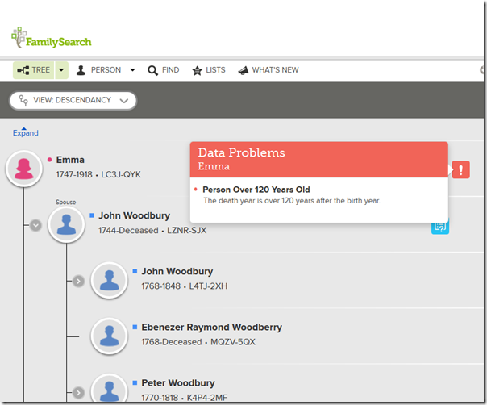487x405 pixels.
Task: Open John Woodbury 1768-1848 name link
Action: point(177,271)
